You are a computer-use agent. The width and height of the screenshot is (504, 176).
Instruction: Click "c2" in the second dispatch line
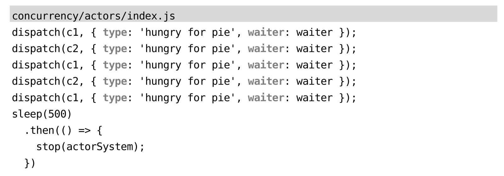pos(72,49)
